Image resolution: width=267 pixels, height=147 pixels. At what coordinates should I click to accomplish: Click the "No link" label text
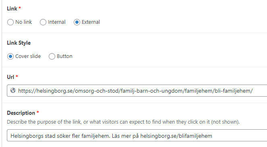23,22
